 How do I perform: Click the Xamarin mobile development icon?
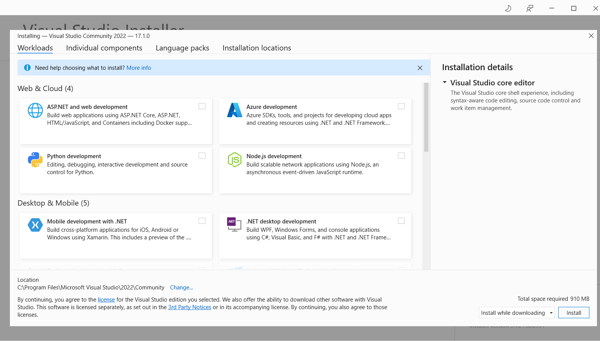tap(35, 225)
